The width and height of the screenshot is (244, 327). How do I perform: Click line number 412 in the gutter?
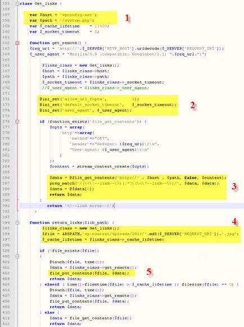6,324
